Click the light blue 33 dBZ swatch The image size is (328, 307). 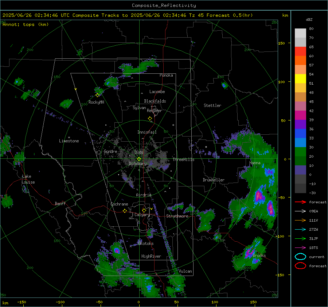pos(300,143)
